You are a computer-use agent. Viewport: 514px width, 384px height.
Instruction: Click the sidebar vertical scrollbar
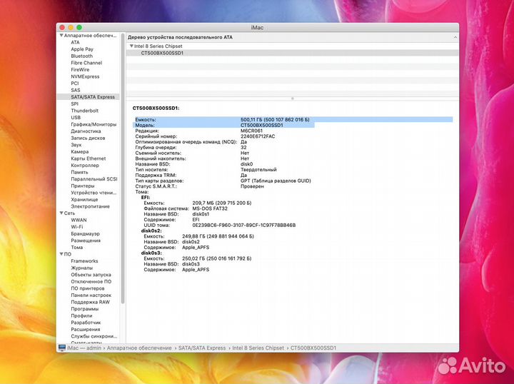[123, 168]
